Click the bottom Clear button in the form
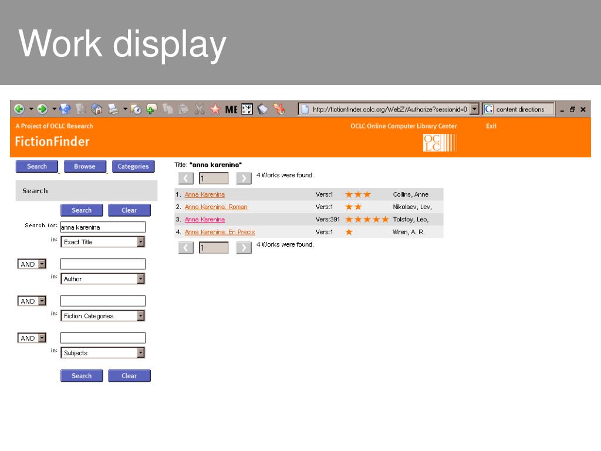Image resolution: width=601 pixels, height=451 pixels. 129,376
